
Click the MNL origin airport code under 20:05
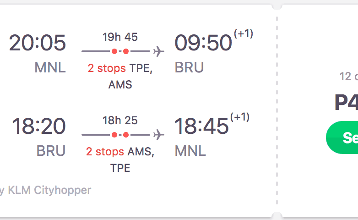tap(50, 68)
